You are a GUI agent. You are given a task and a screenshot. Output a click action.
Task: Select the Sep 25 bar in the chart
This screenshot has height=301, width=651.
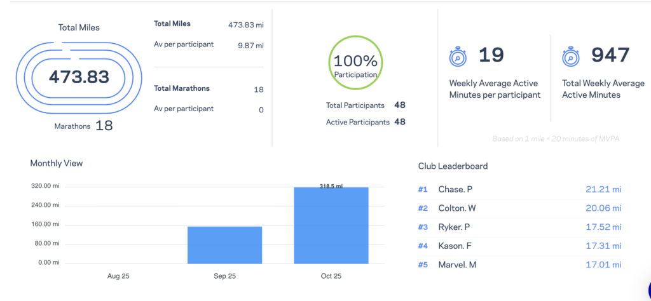coord(224,244)
